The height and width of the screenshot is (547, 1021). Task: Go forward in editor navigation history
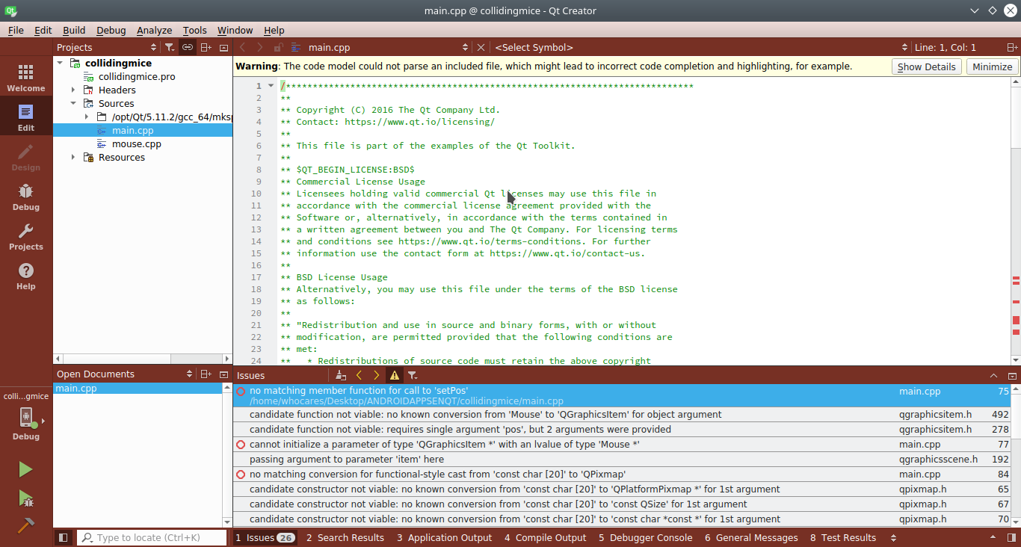coord(260,47)
